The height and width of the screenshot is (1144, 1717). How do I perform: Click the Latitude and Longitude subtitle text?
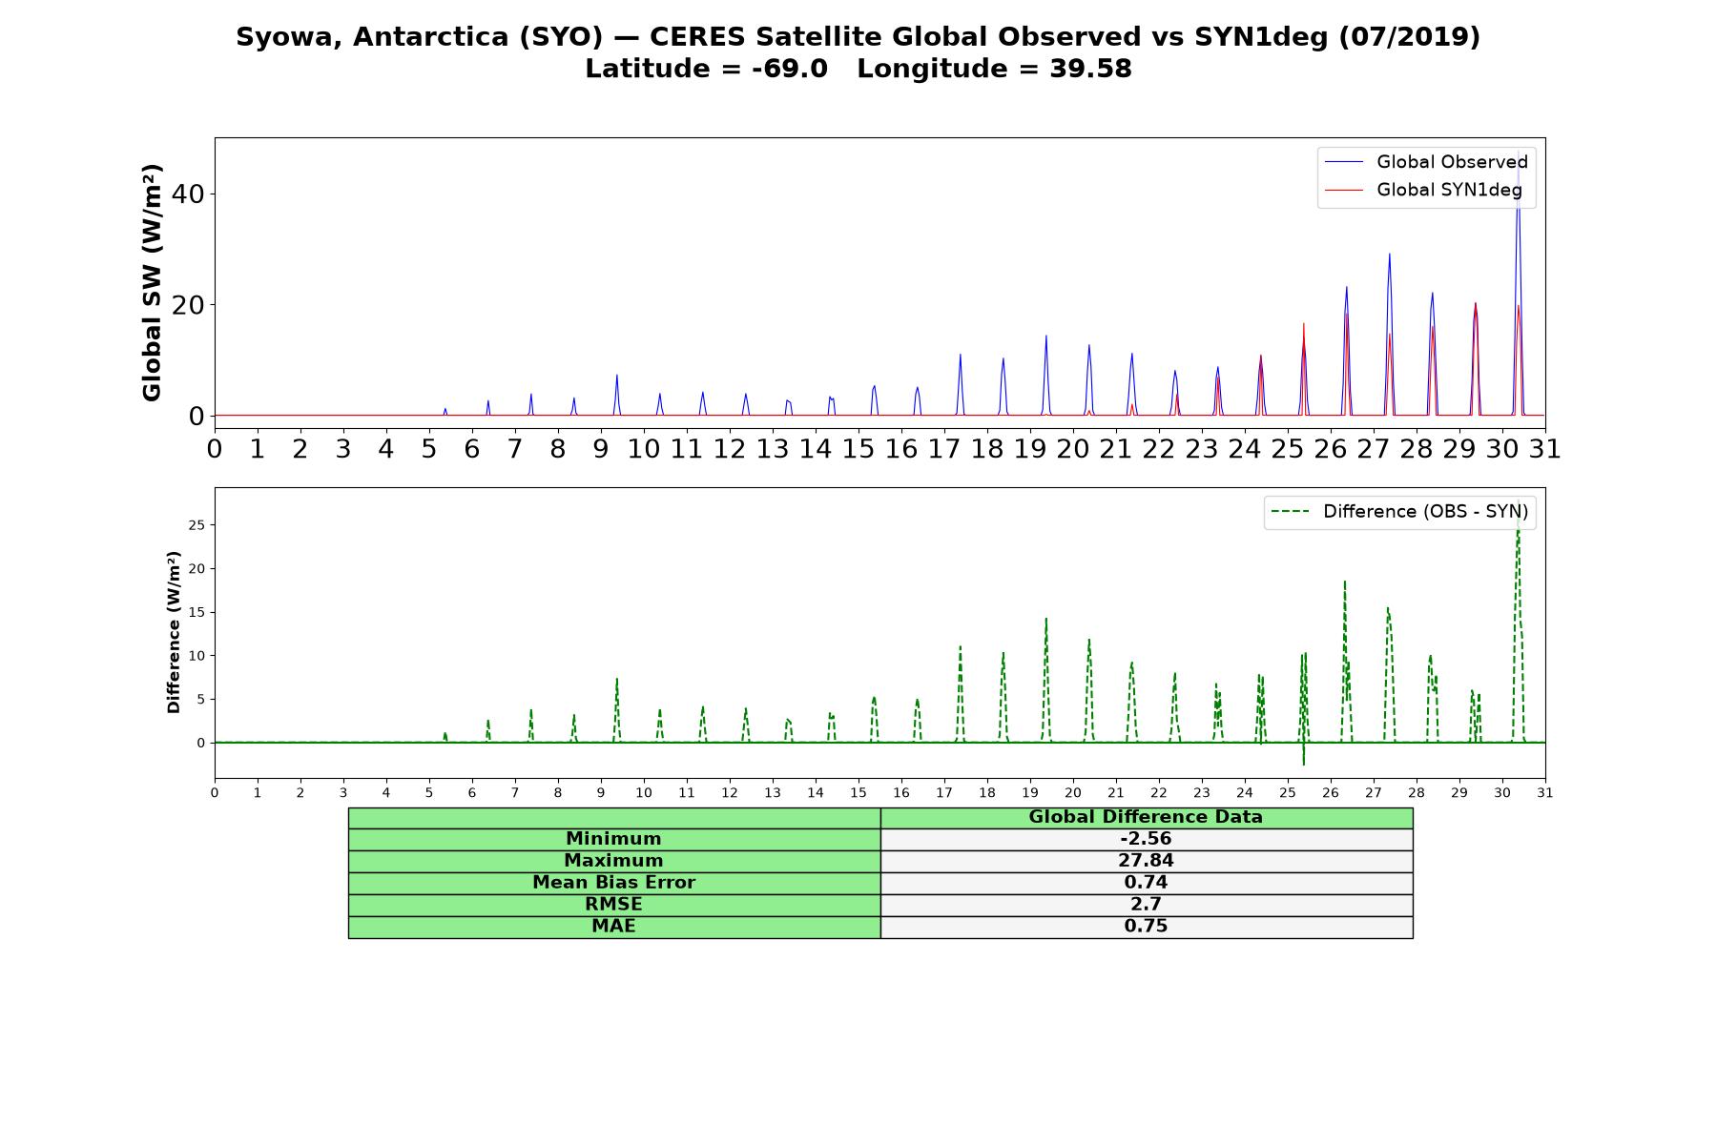858,69
